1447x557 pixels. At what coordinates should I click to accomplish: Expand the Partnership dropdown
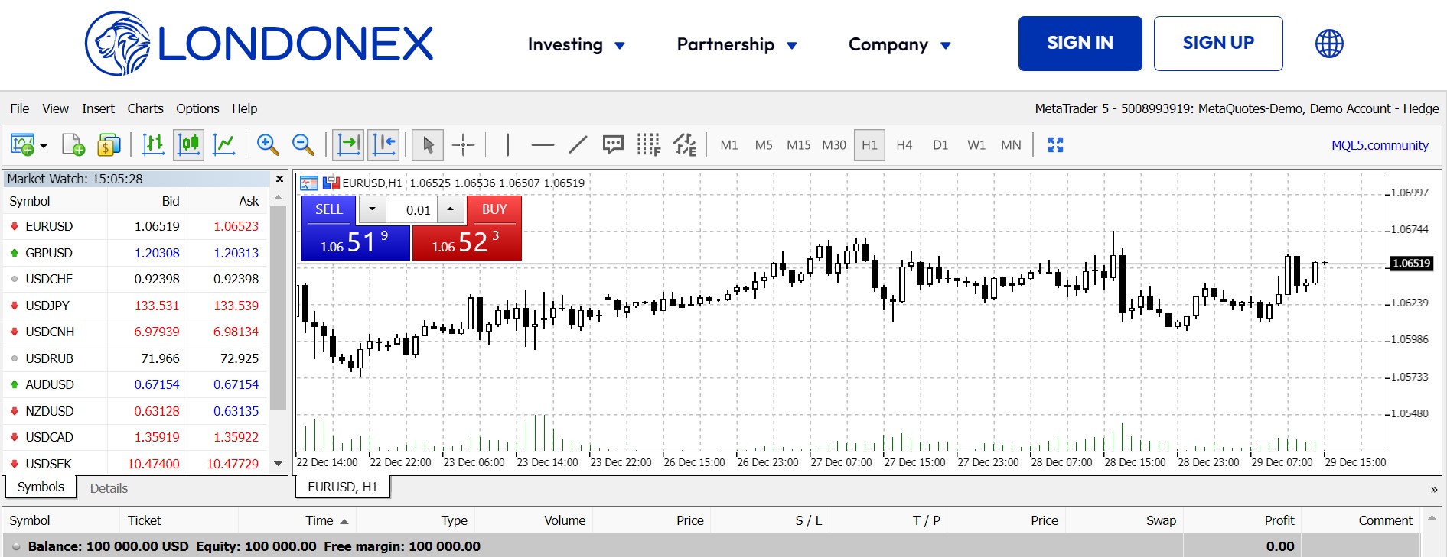pyautogui.click(x=737, y=44)
